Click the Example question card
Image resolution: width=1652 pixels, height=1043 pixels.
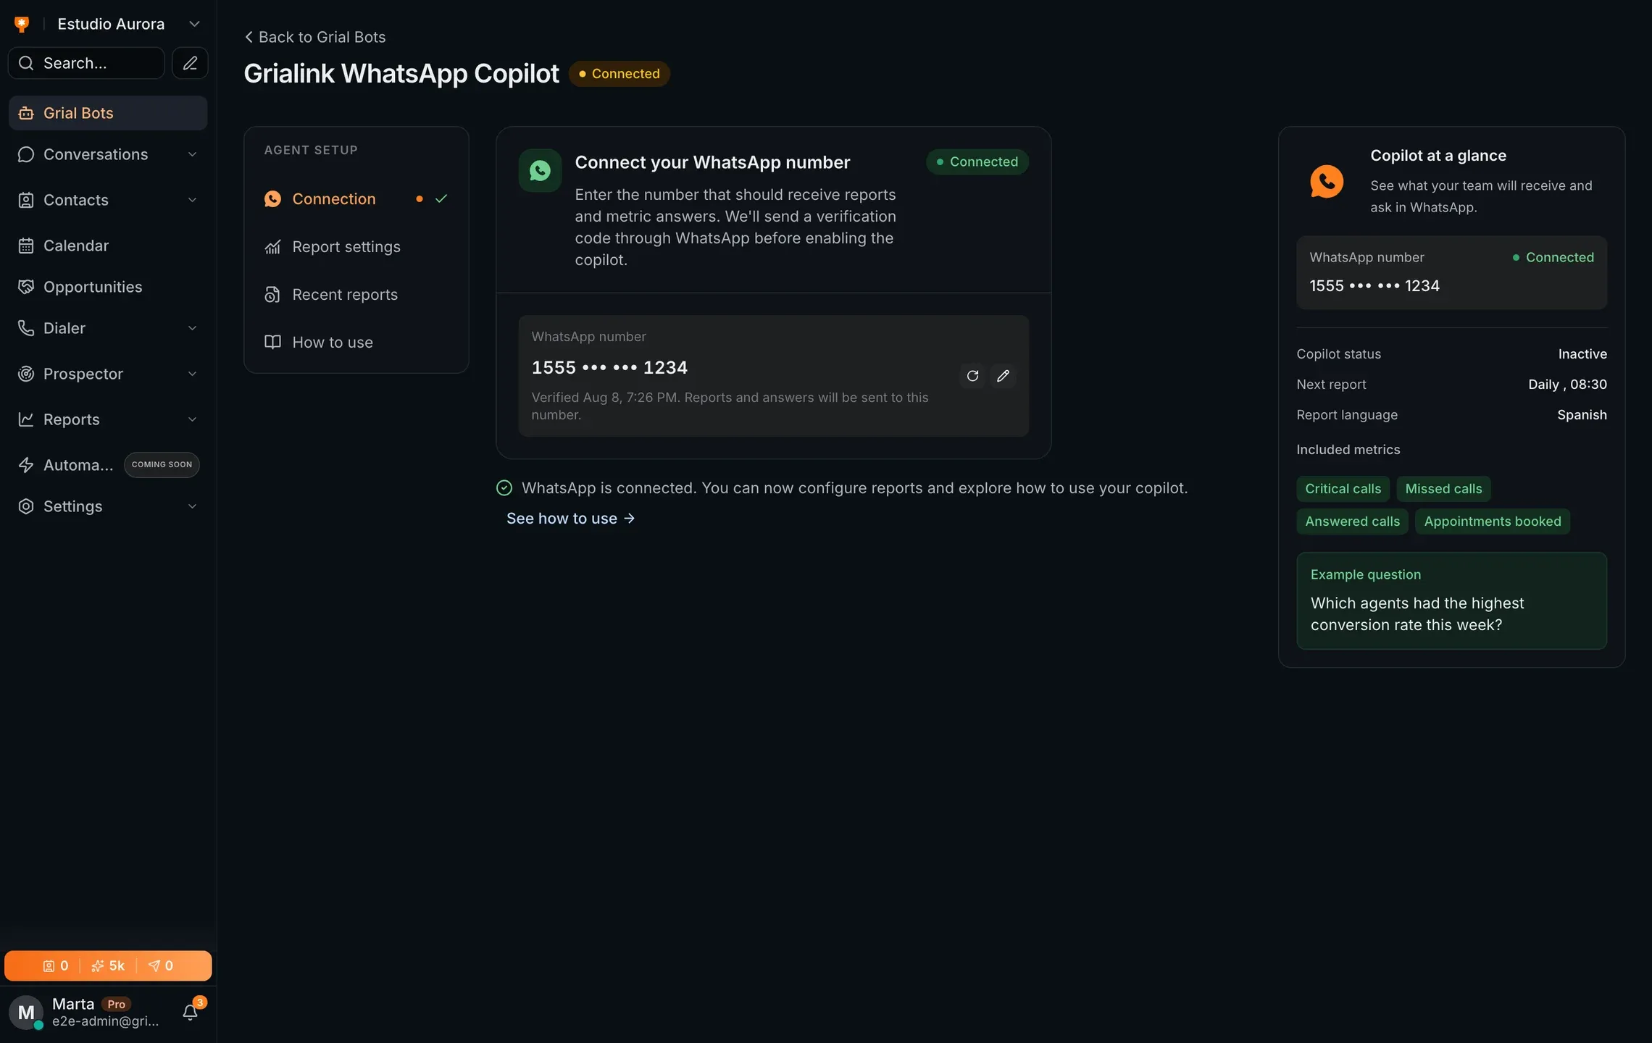click(1451, 600)
